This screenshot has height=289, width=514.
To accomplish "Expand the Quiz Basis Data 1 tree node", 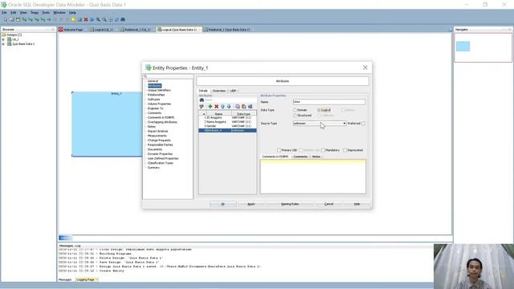I will pyautogui.click(x=3, y=44).
